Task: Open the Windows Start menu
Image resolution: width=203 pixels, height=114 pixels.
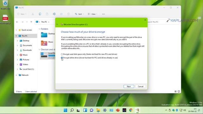Action: [x=66, y=110]
